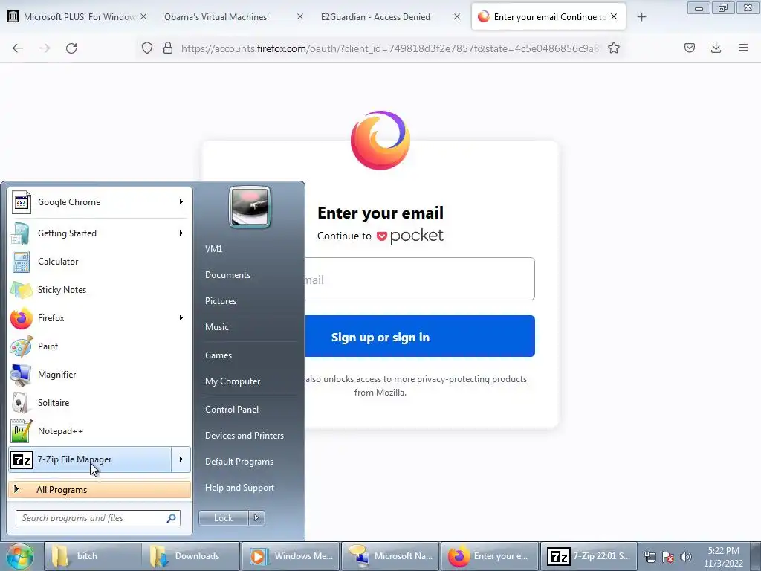Expand Firefox jump list arrow
This screenshot has width=761, height=571.
pos(181,318)
